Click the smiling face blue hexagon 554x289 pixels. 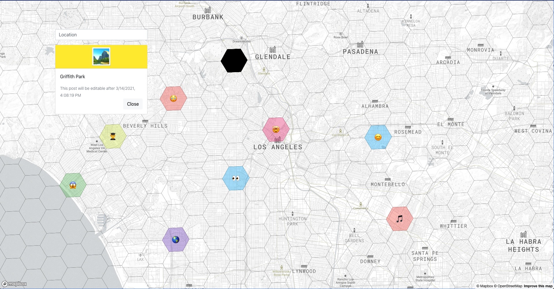click(378, 137)
